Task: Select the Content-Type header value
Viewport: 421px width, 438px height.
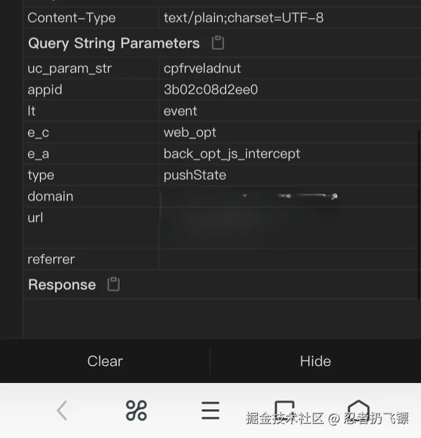Action: click(243, 17)
